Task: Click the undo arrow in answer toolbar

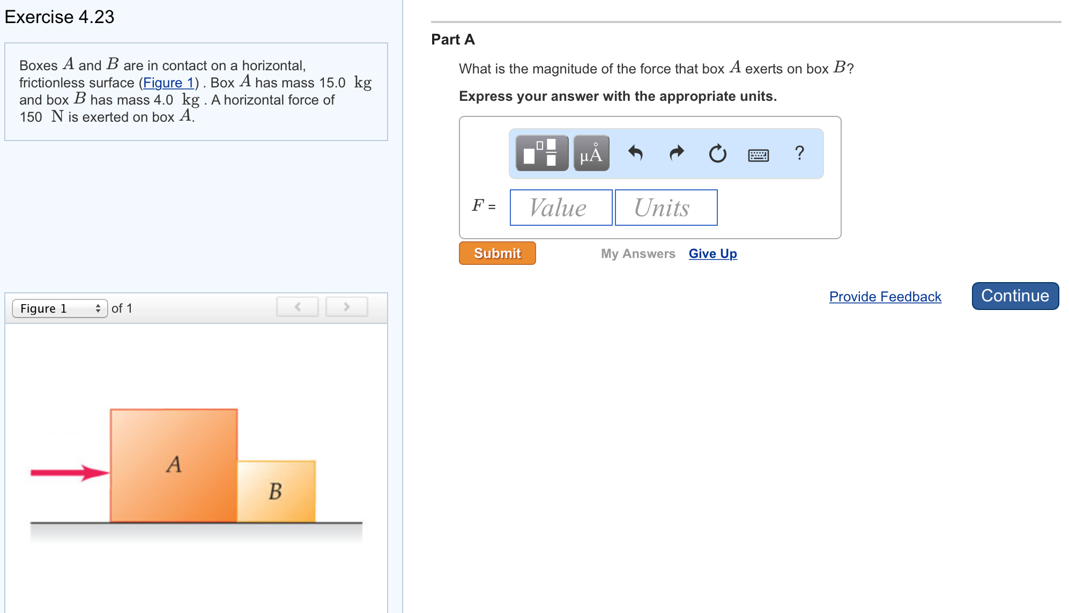Action: 635,154
